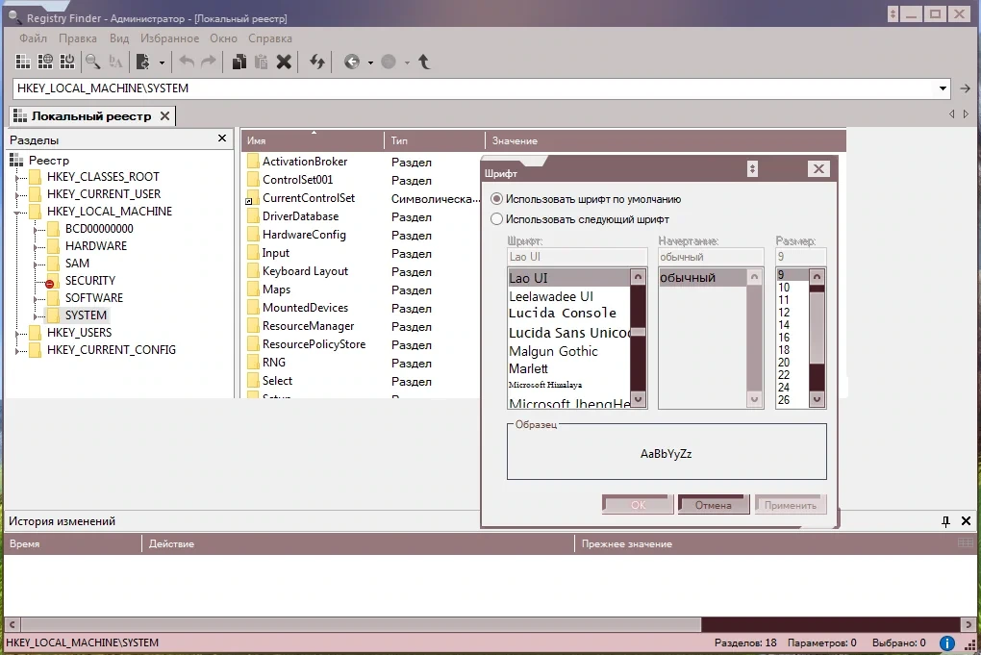Click Отмена in the Шрифт dialog
981x655 pixels.
714,504
